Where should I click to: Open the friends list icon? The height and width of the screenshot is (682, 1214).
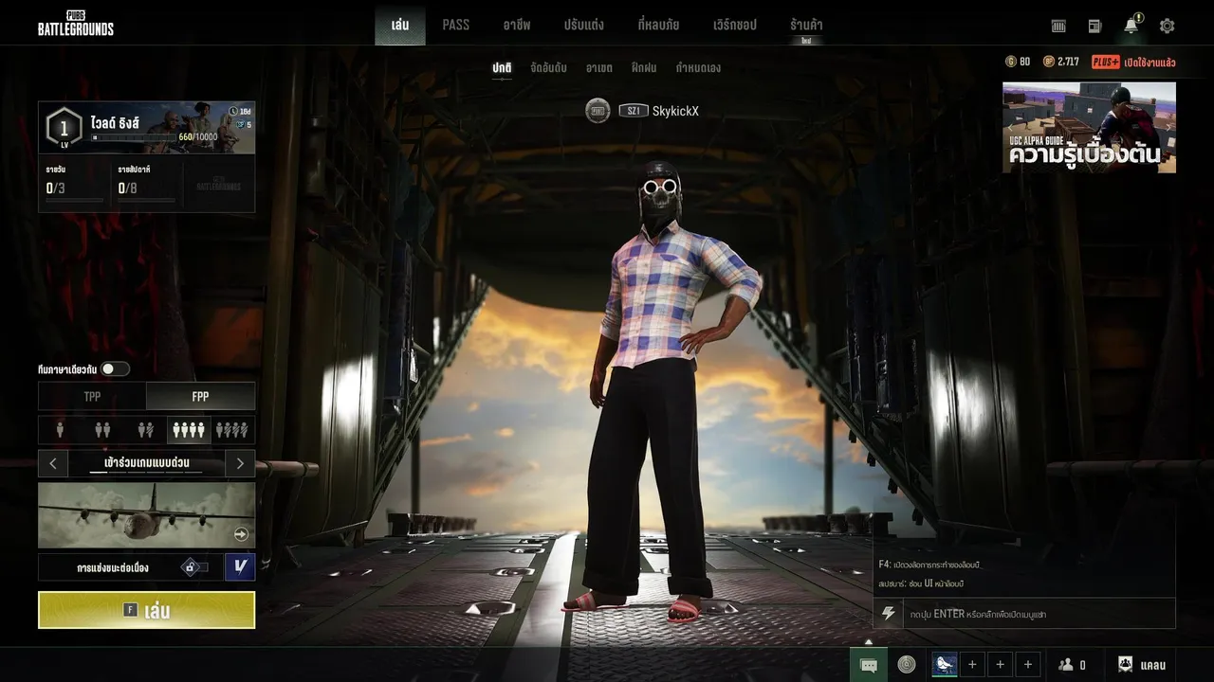coord(1066,665)
